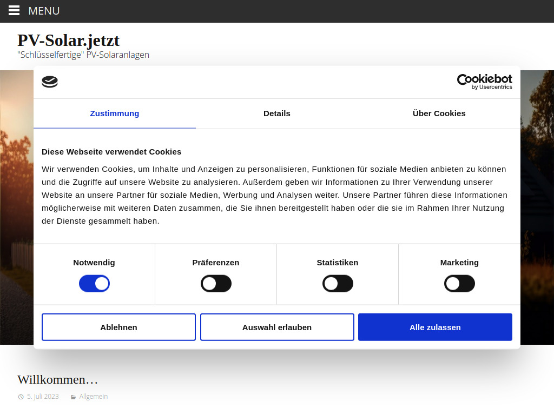The height and width of the screenshot is (415, 554).
Task: Enable Präferenzen cookies
Action: [x=216, y=283]
